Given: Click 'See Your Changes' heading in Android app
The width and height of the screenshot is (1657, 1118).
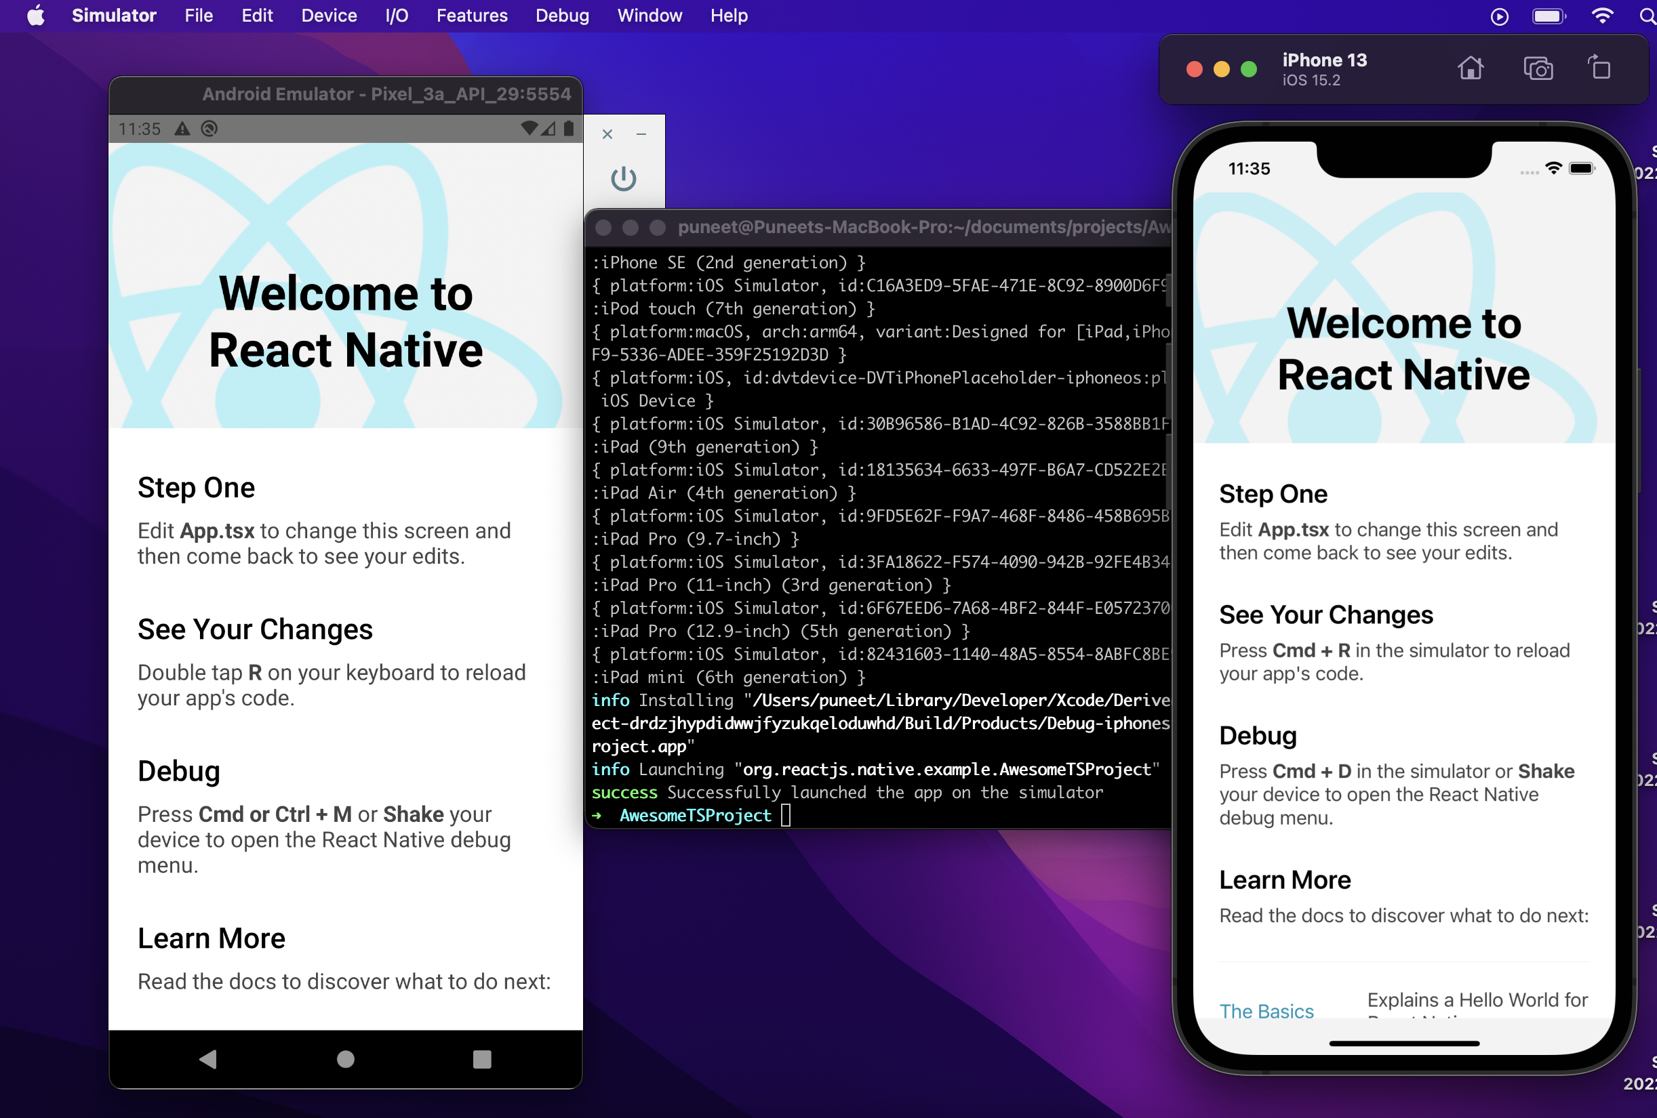Looking at the screenshot, I should 255,629.
